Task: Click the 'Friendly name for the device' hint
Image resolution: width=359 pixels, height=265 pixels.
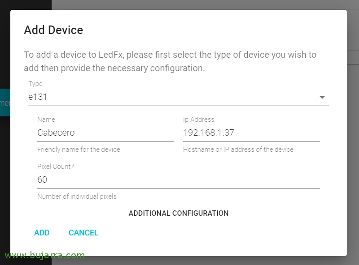Action: (x=79, y=150)
